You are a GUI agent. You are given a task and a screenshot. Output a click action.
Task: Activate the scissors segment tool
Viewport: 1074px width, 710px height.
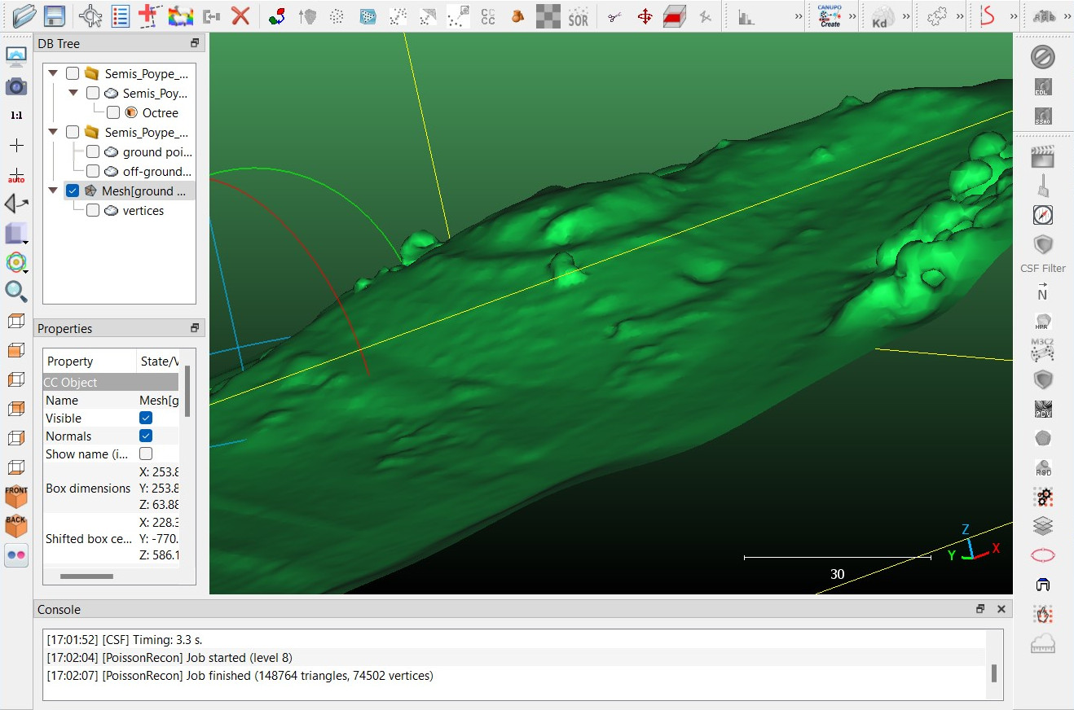[615, 15]
